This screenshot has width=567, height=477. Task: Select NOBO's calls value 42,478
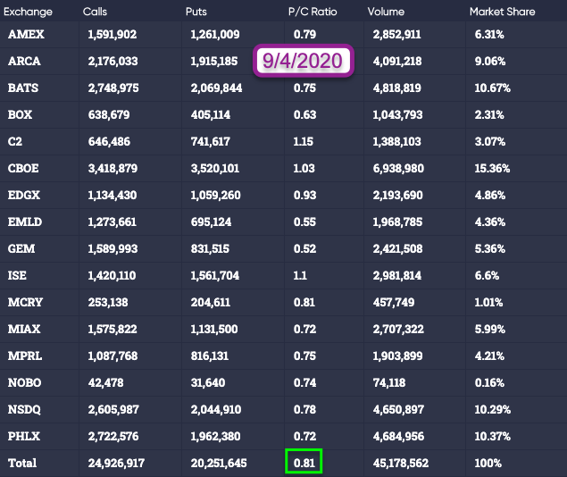pos(108,382)
